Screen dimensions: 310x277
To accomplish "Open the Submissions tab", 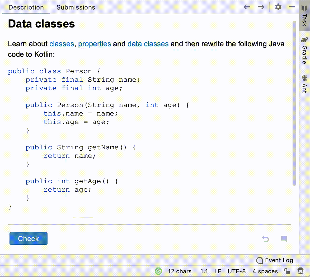I will [x=76, y=7].
